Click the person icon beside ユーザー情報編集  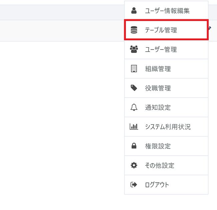(x=134, y=11)
